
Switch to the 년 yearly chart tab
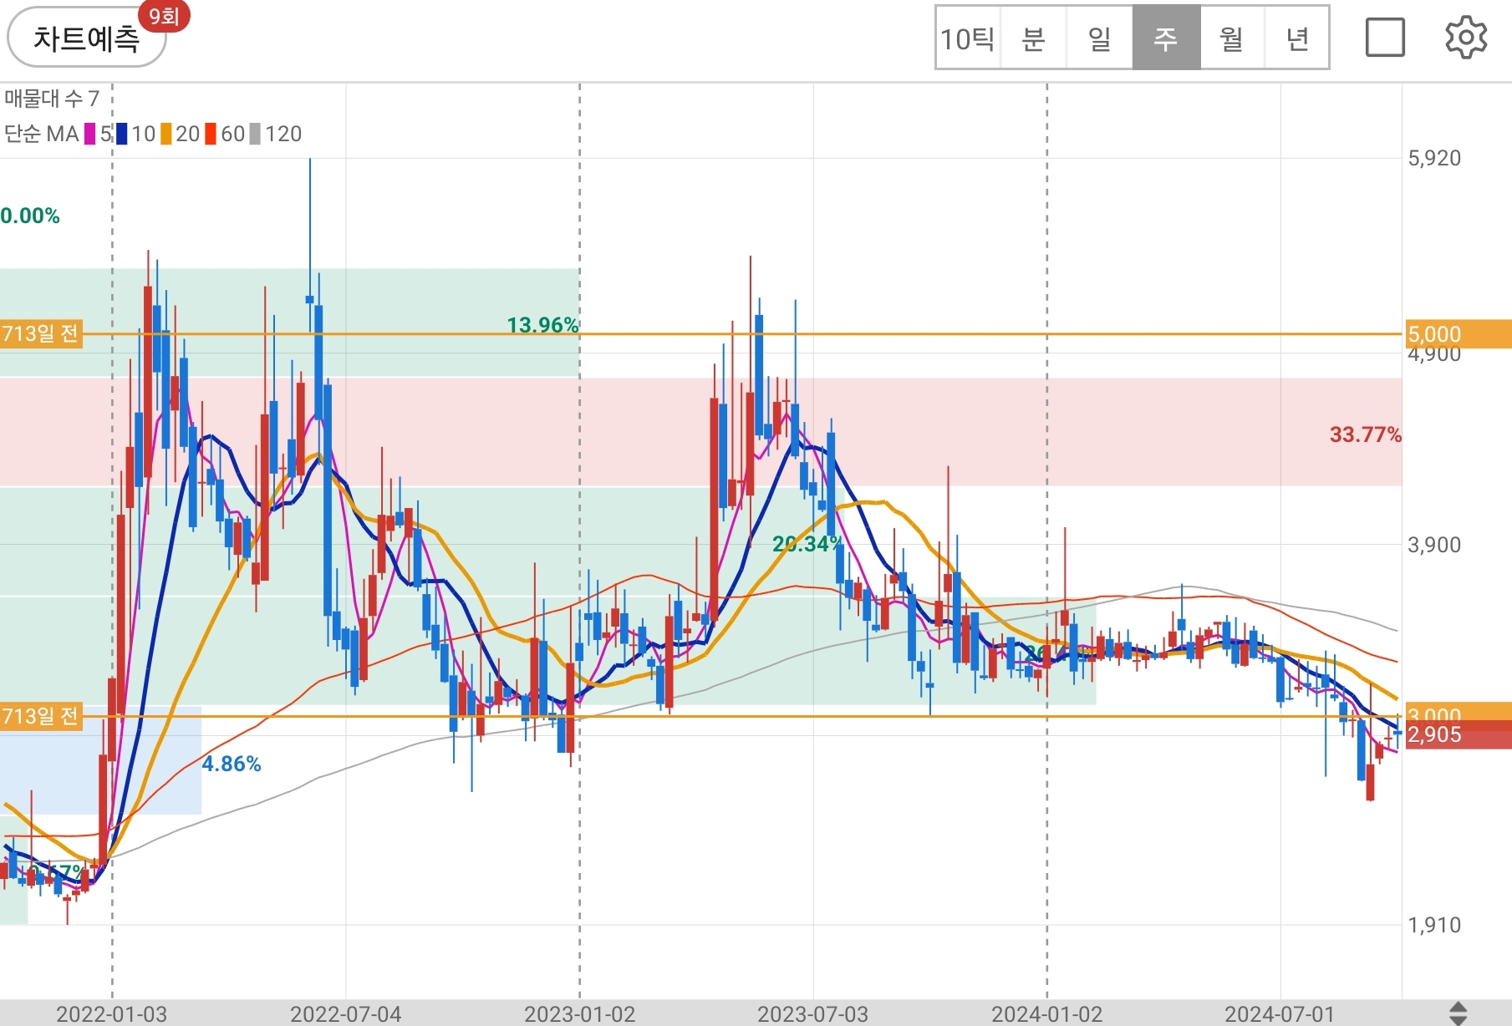(x=1297, y=38)
